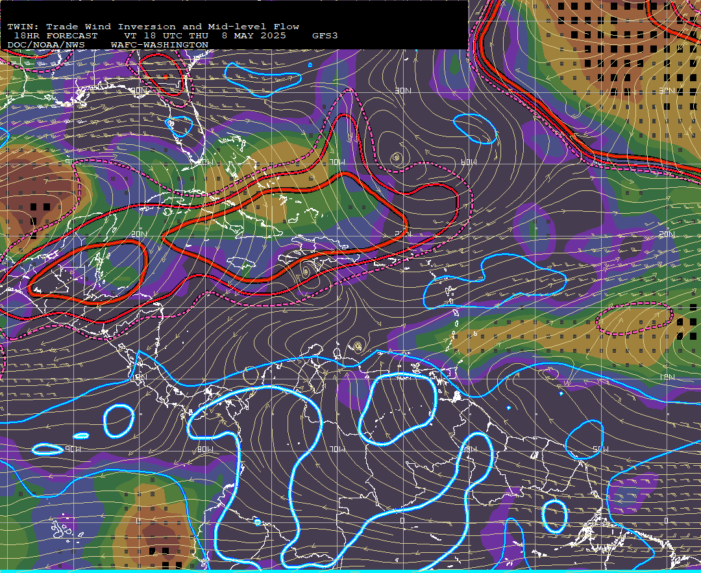Click the "60W" label over northern Brazil
Image resolution: width=701 pixels, height=573 pixels.
click(x=469, y=449)
